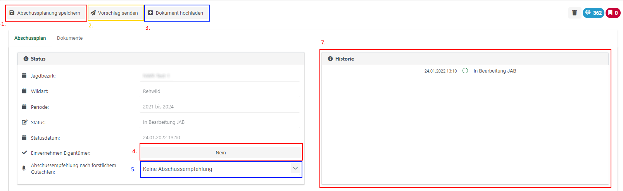Select the Abschussplan tab
623x191 pixels.
(x=30, y=38)
